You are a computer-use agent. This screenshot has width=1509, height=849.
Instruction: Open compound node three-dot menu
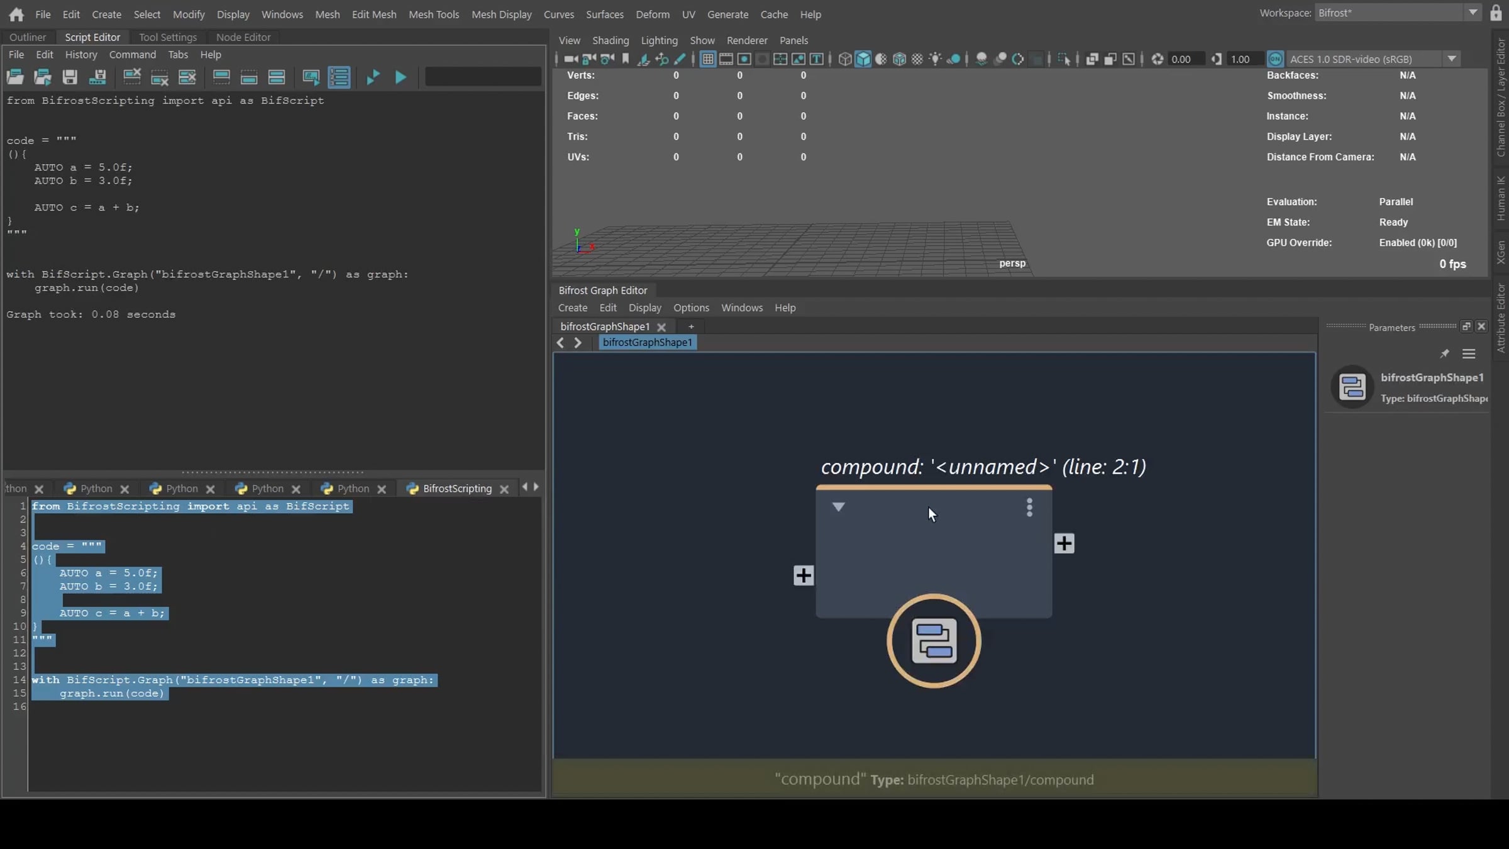(x=1029, y=508)
